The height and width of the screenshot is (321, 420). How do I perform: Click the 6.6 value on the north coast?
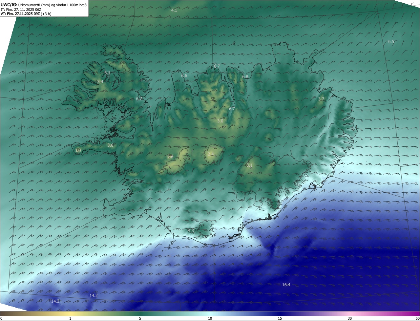coord(184,76)
